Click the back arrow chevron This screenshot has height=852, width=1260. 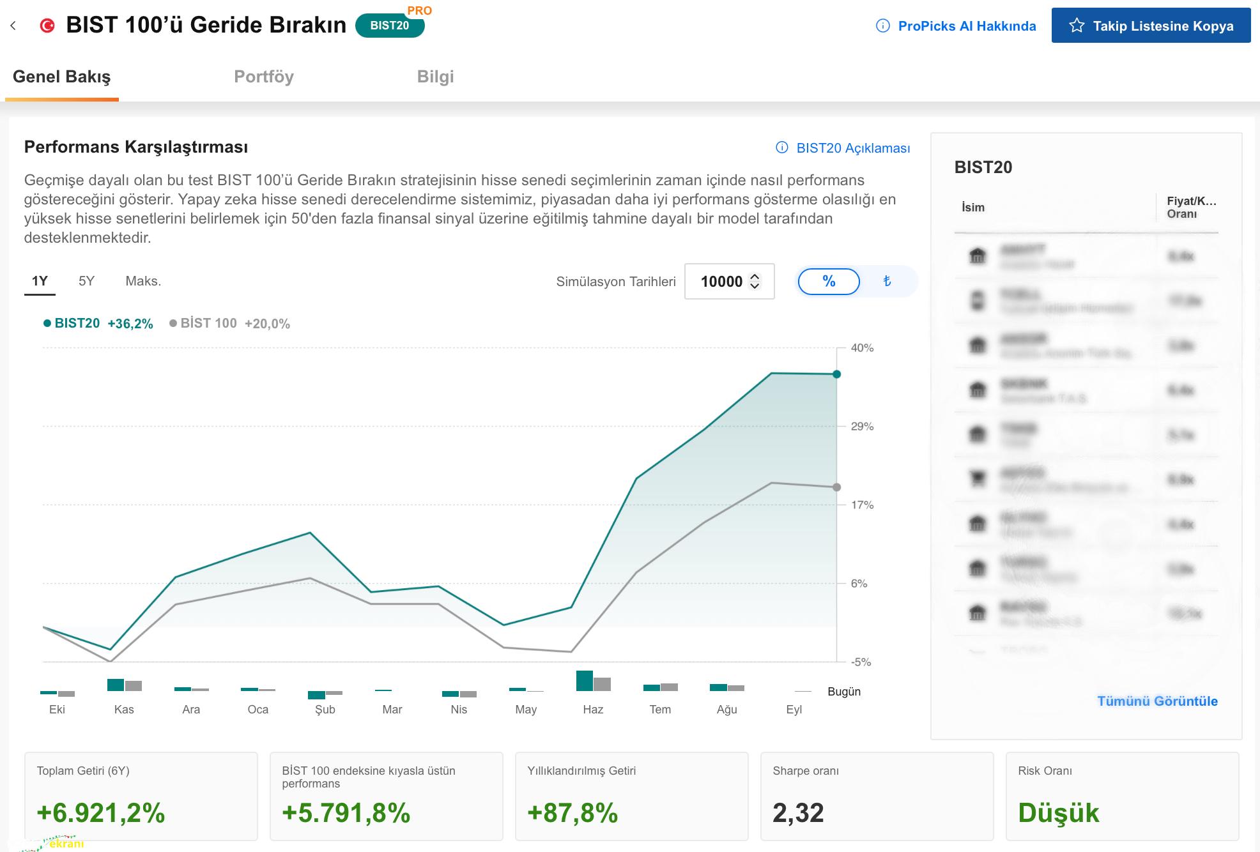(13, 26)
